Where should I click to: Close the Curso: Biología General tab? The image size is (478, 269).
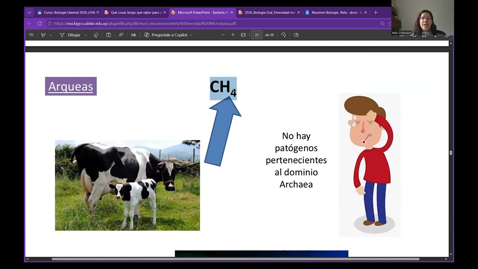pos(98,12)
